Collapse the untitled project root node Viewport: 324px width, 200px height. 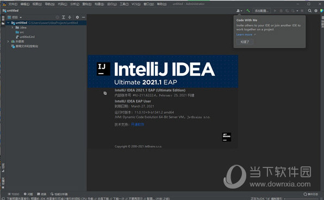(8, 23)
